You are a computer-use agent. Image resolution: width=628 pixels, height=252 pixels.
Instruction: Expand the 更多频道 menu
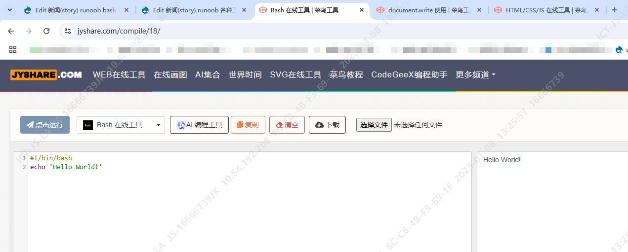[x=475, y=74]
